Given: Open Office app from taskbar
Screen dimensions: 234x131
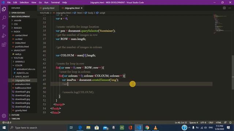Looking at the screenshot, I should [x=130, y=128].
